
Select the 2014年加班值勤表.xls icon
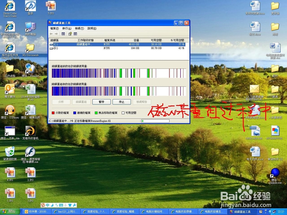(30, 93)
